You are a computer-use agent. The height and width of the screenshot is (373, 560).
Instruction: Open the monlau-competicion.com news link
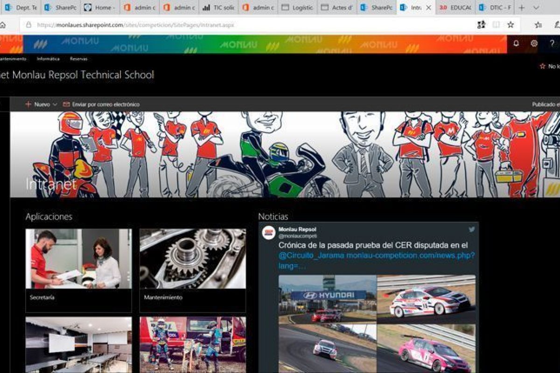tap(410, 255)
